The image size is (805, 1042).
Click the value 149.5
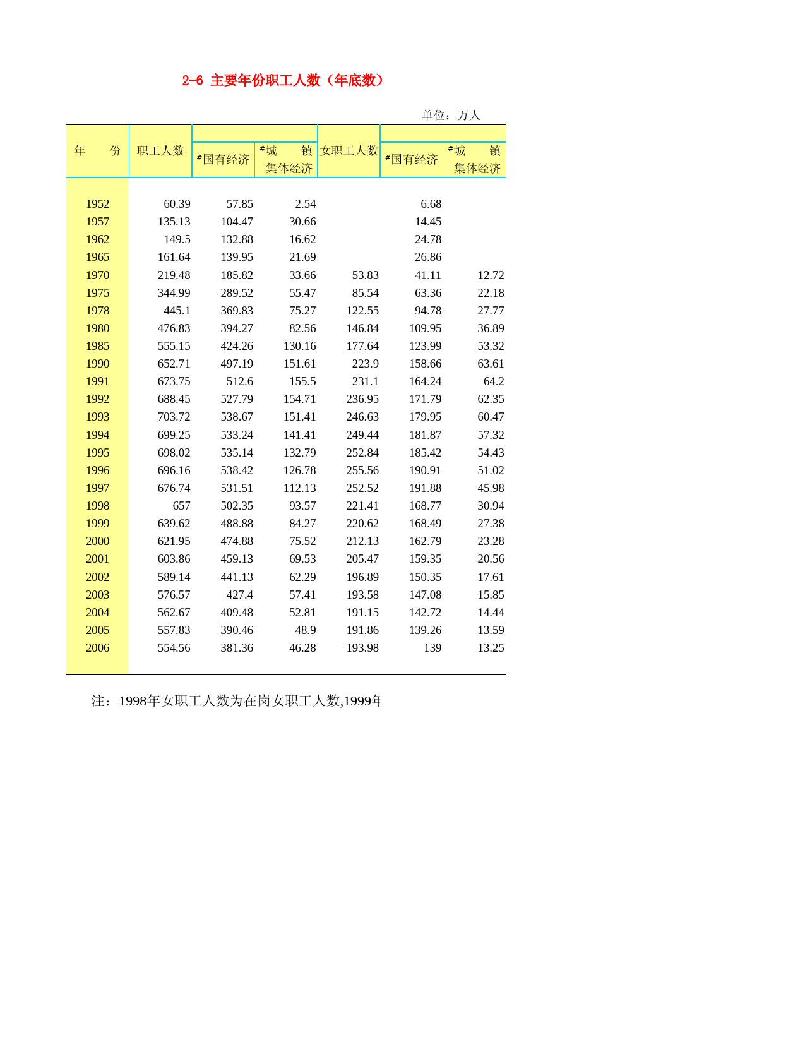click(177, 239)
